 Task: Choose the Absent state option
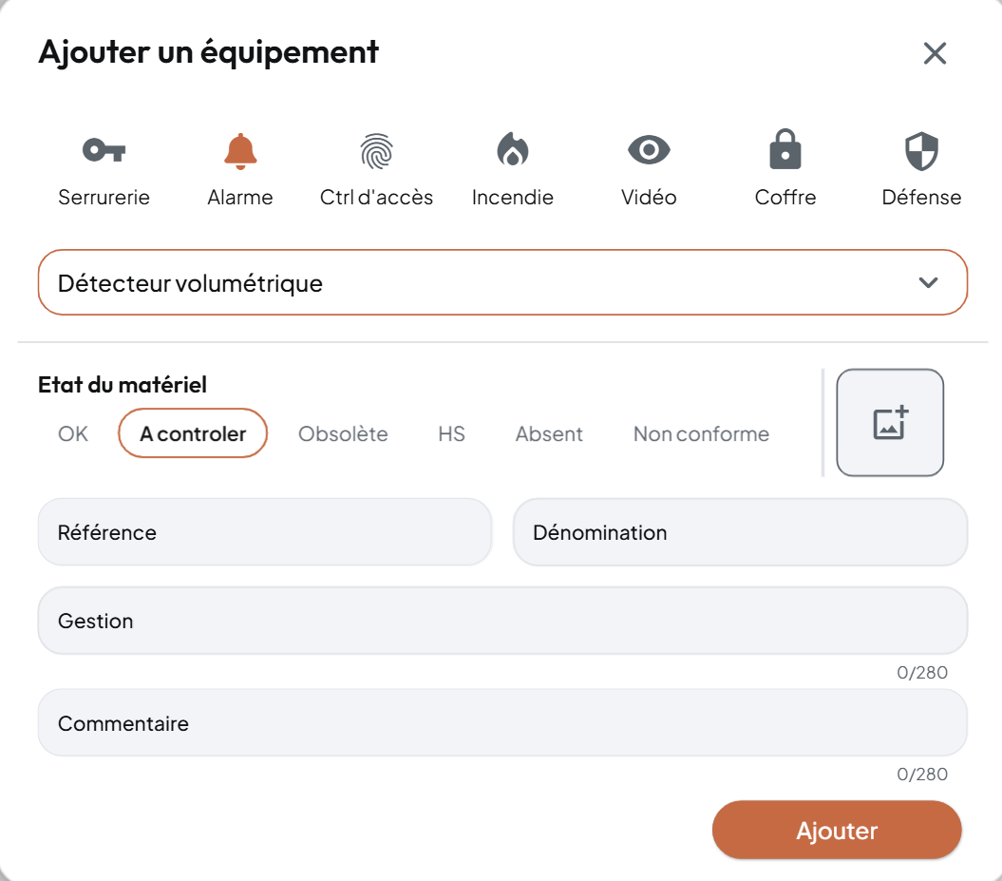point(549,434)
